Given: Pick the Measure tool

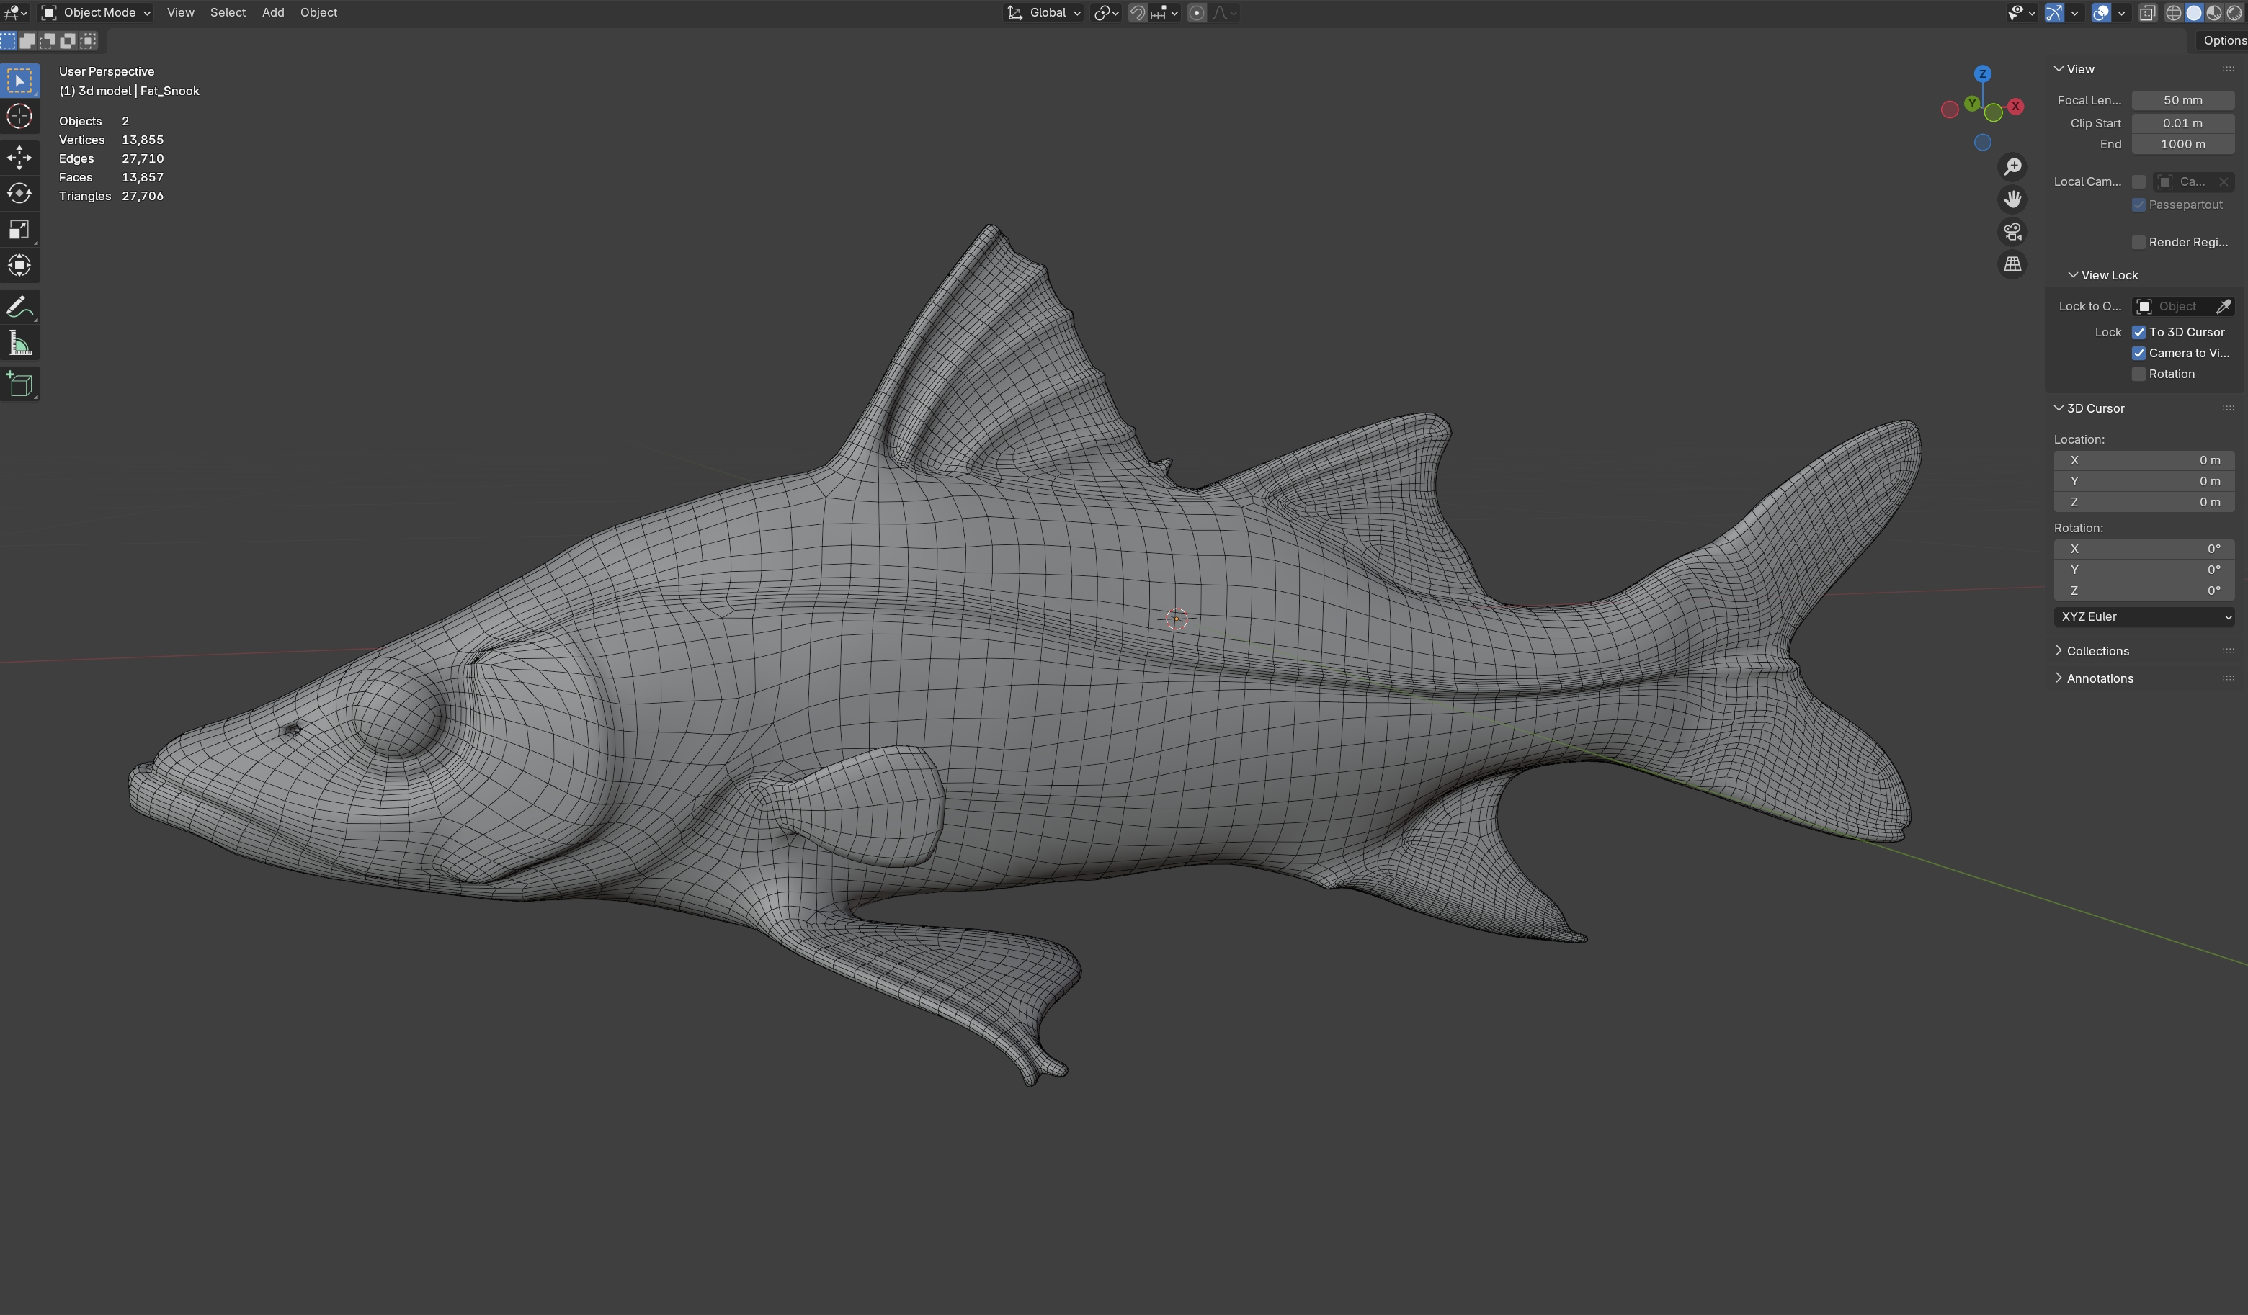Looking at the screenshot, I should pos(19,344).
